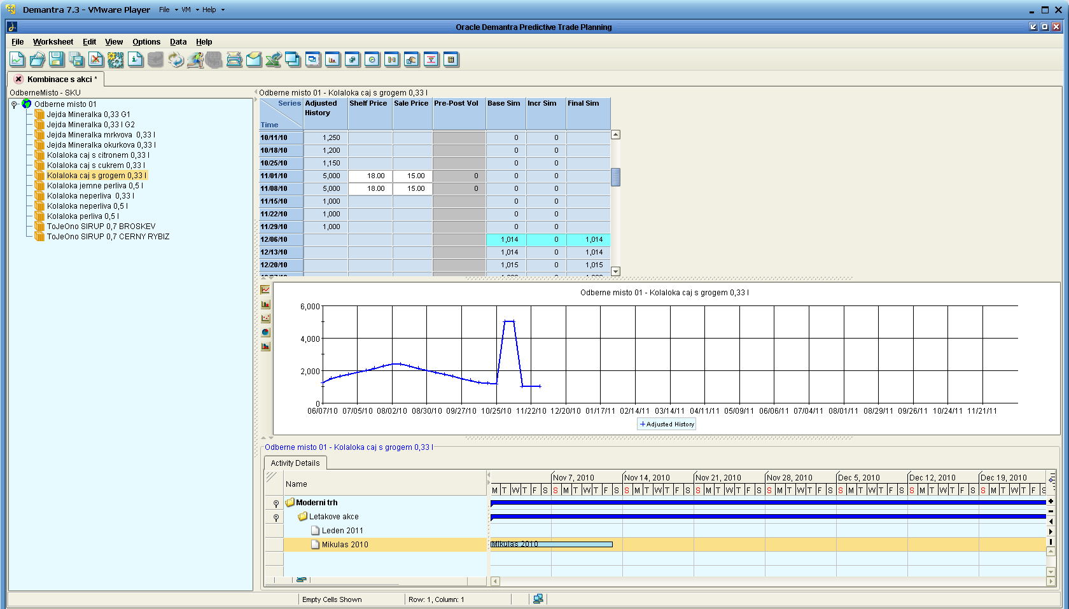Click the New Worksheet chart-page toolbar icon

click(x=17, y=60)
